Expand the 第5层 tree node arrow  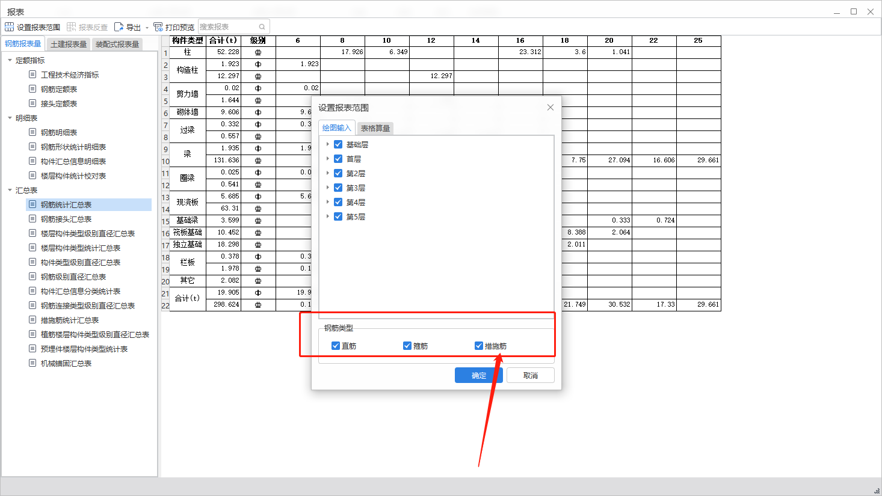pyautogui.click(x=327, y=216)
